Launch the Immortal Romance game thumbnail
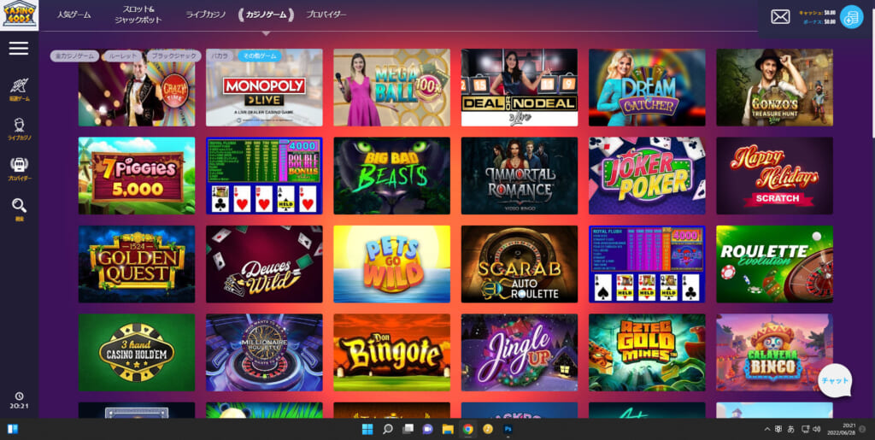The height and width of the screenshot is (440, 875). 519,176
